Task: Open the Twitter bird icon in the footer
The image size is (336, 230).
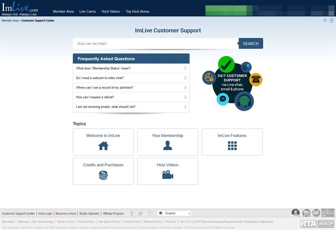Action: click(x=140, y=213)
